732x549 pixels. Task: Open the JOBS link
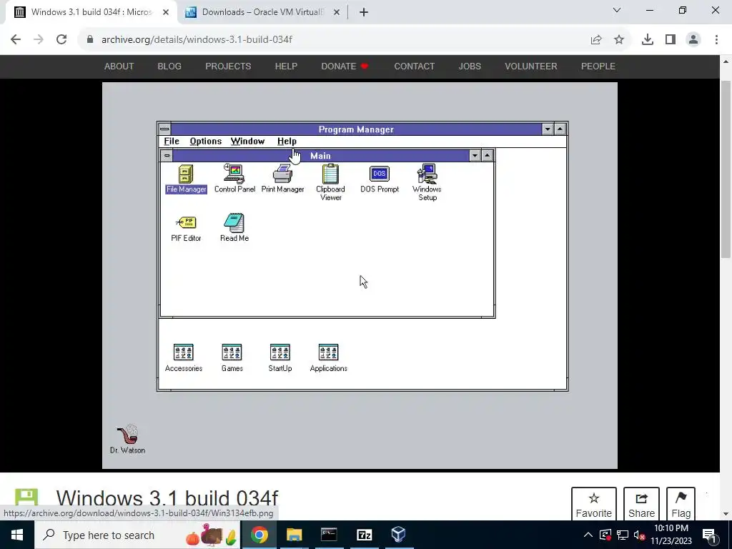[470, 66]
